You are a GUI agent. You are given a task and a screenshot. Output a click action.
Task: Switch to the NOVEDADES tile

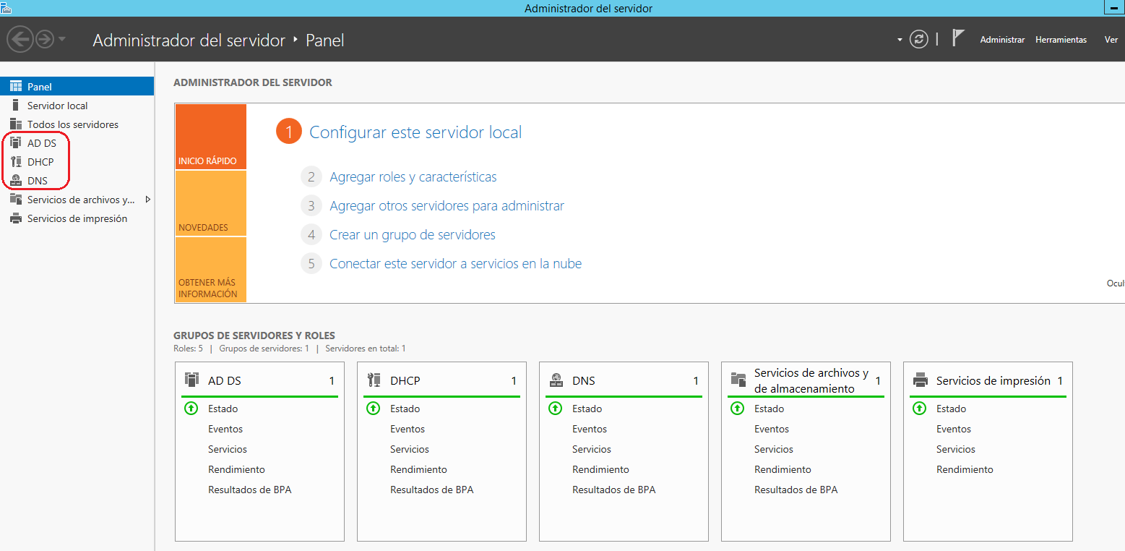pos(211,203)
